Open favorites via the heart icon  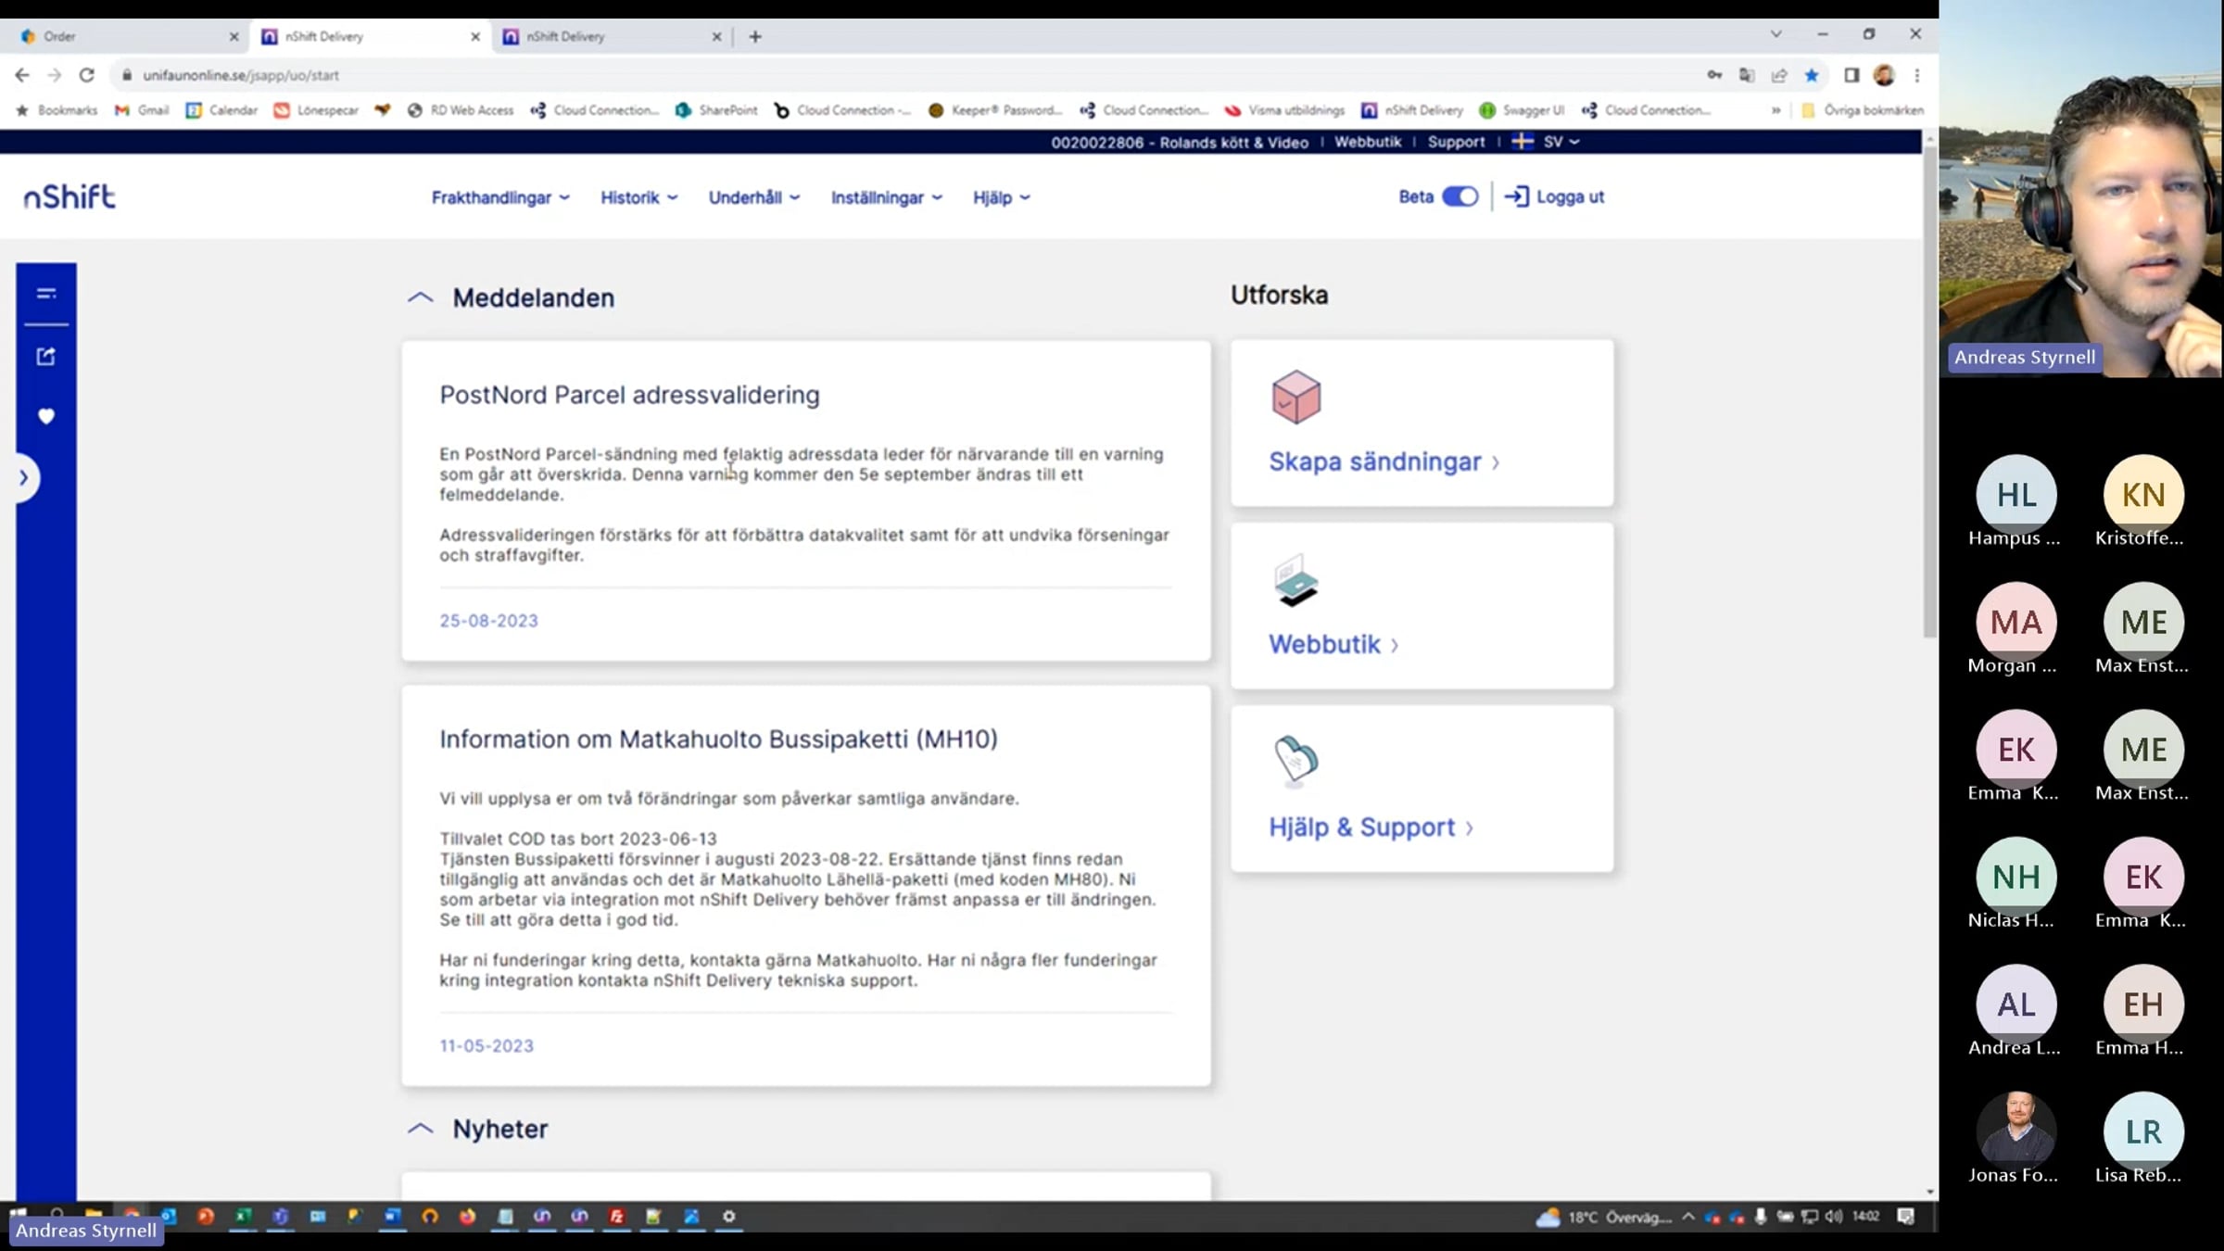coord(46,416)
